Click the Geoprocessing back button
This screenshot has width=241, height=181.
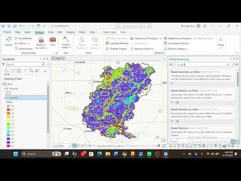pyautogui.click(x=171, y=64)
